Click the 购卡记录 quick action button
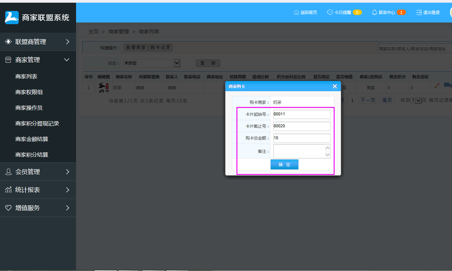 161,48
